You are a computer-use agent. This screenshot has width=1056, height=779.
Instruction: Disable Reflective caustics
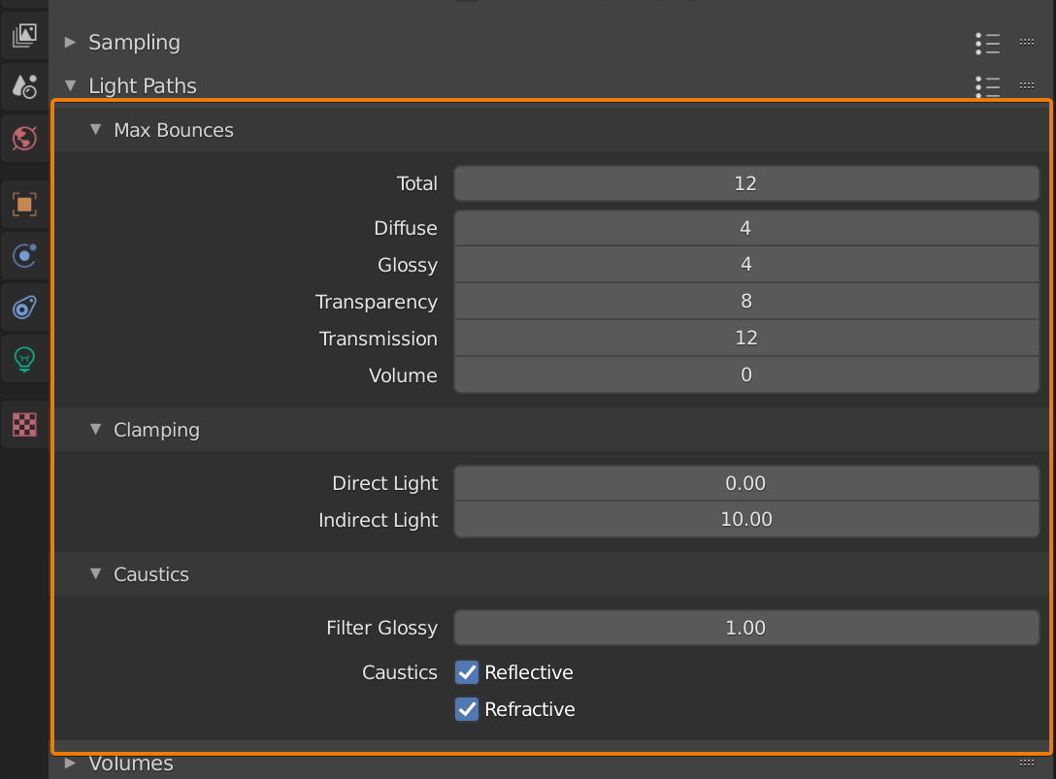coord(467,672)
